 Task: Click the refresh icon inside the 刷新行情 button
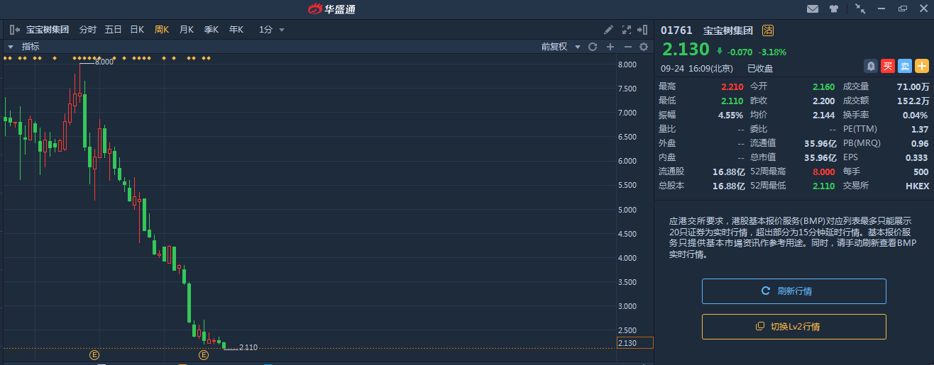pos(765,291)
